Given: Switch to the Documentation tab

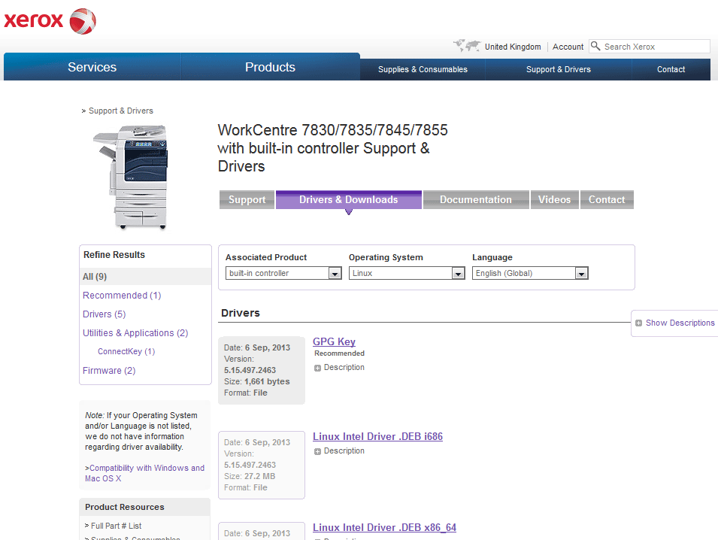Looking at the screenshot, I should point(476,200).
